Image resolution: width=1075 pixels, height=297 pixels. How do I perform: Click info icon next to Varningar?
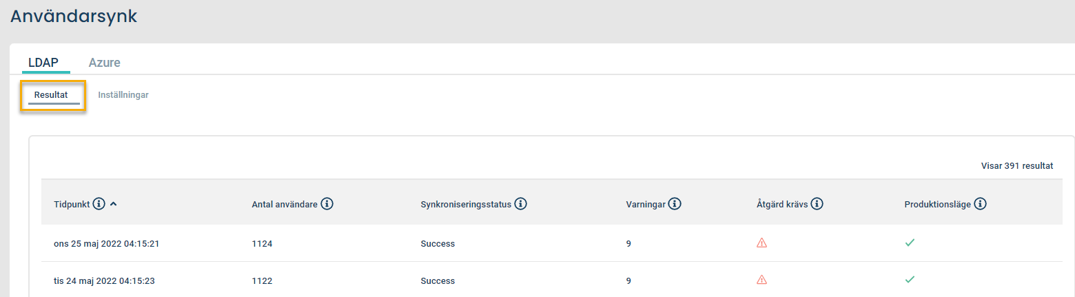(x=675, y=205)
